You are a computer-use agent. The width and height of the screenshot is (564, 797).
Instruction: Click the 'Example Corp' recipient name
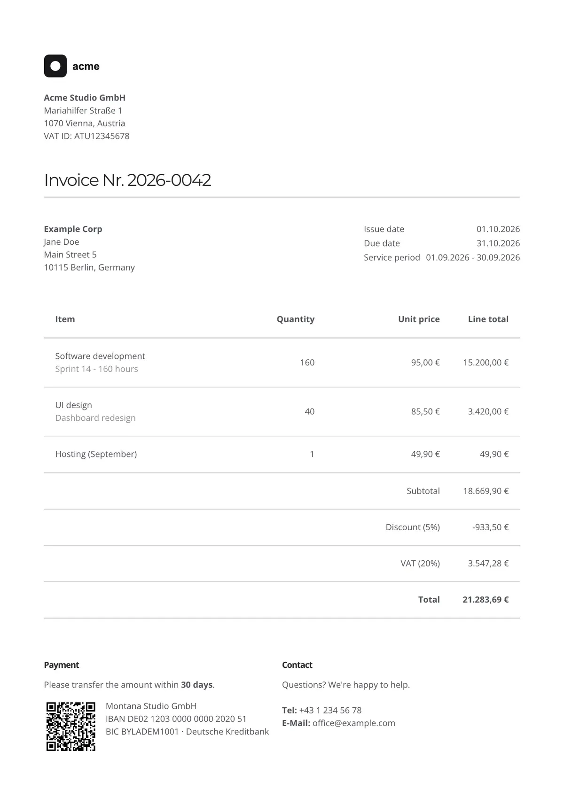click(x=73, y=229)
